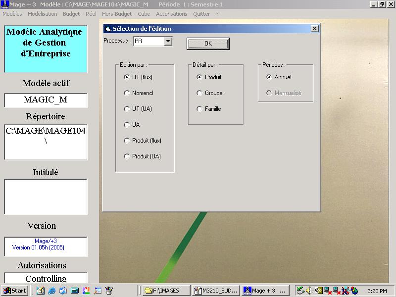Select the UA edition radio button
The width and height of the screenshot is (396, 297).
point(127,125)
